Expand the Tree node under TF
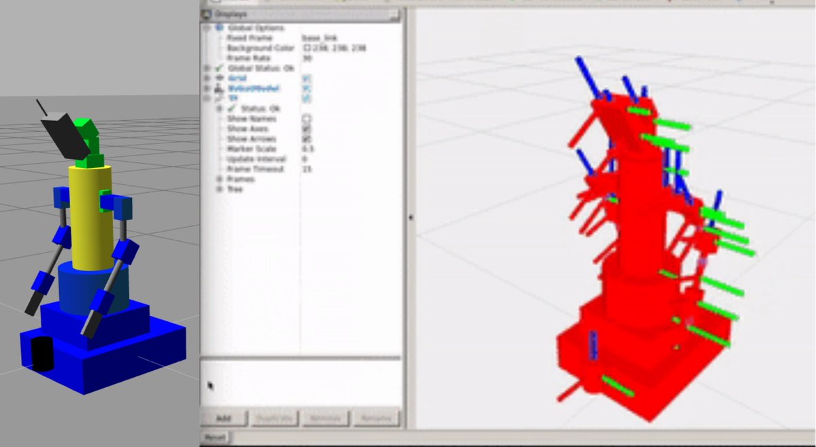Viewport: 816px width, 447px height. [x=219, y=189]
